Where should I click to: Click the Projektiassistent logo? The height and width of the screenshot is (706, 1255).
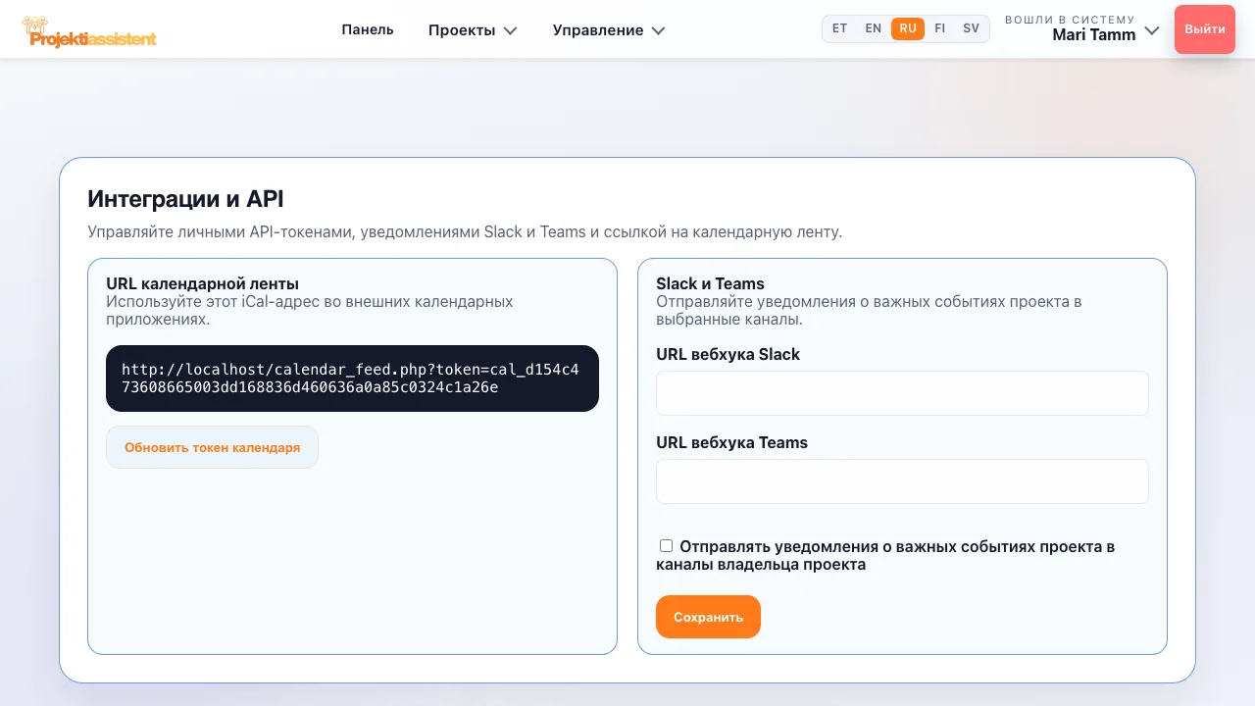coord(89,31)
